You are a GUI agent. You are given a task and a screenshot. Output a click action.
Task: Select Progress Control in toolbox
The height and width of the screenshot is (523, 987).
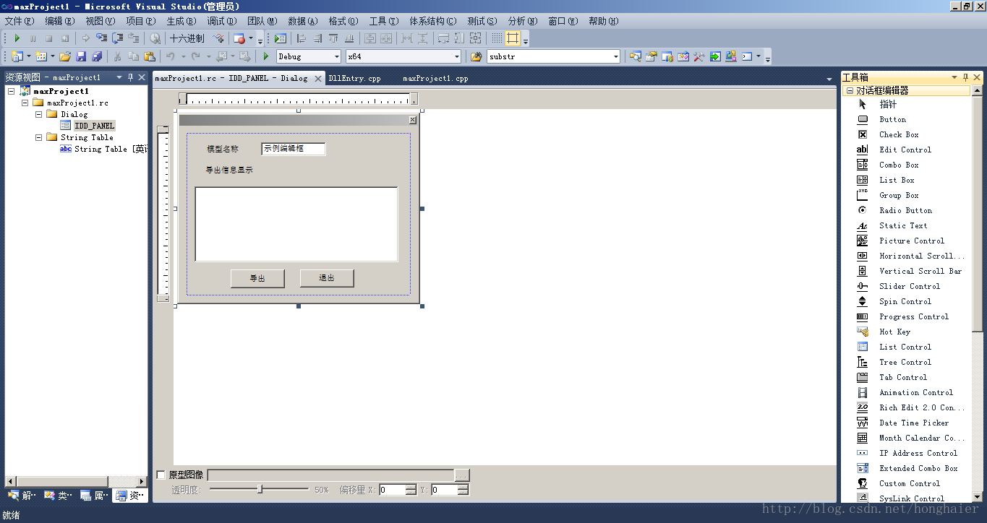pyautogui.click(x=914, y=316)
